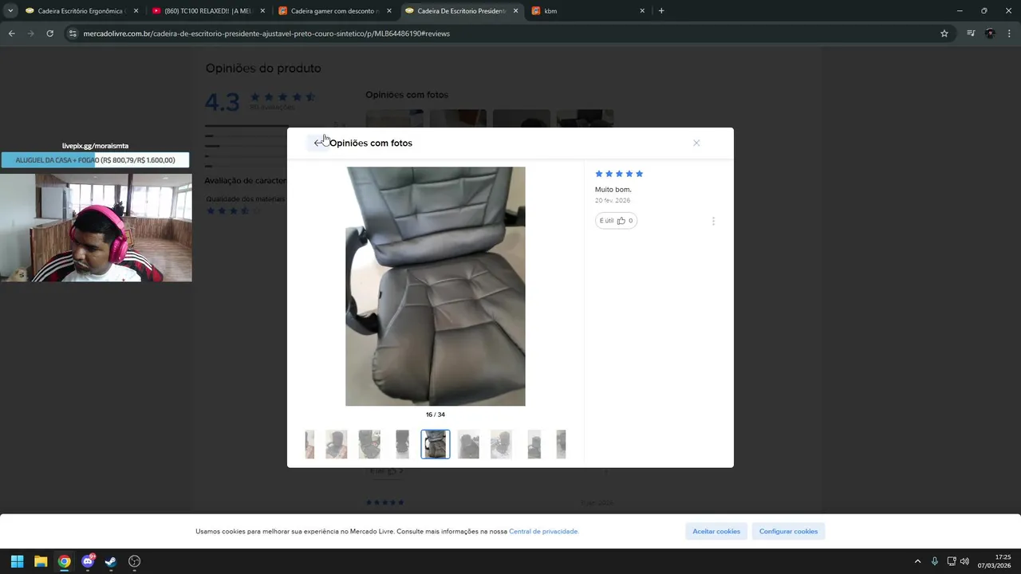Accept cookies with Aceitar cookies button
This screenshot has width=1021, height=574.
[x=716, y=531]
